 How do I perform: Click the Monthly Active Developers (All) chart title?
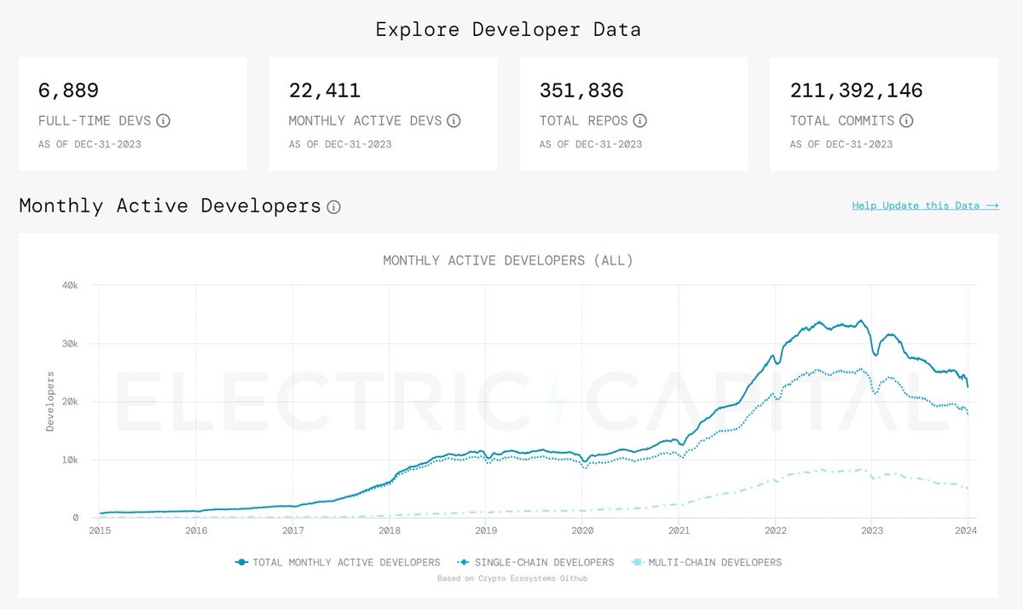coord(508,260)
